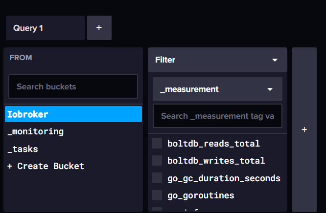326x213 pixels.
Task: Check the boltdb_writes_total measurement
Action: coord(157,160)
